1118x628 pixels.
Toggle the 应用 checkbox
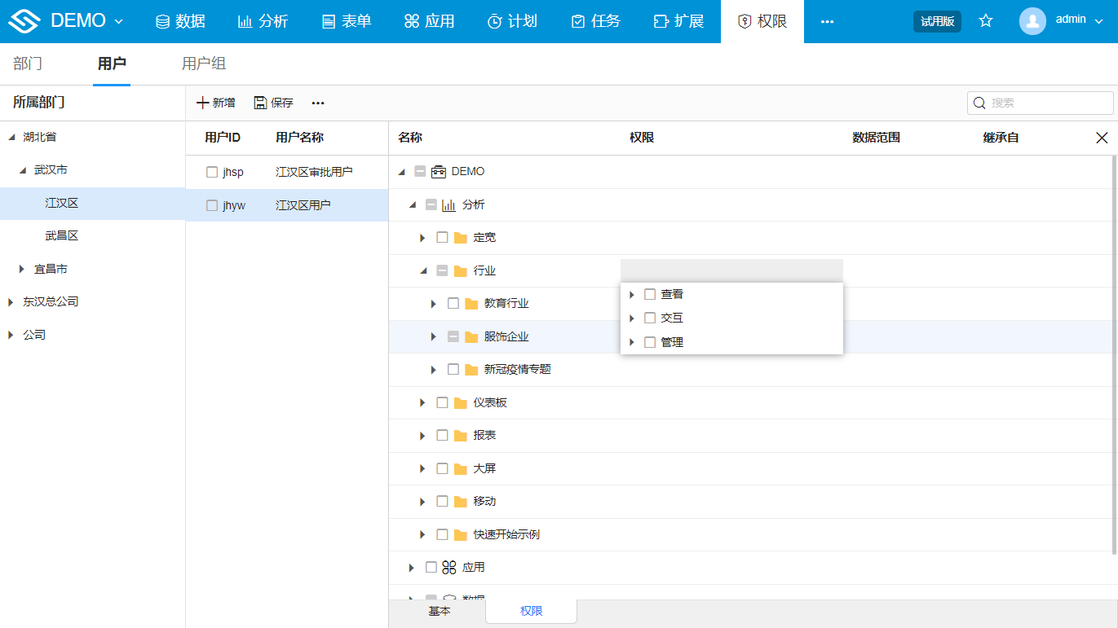tap(431, 567)
